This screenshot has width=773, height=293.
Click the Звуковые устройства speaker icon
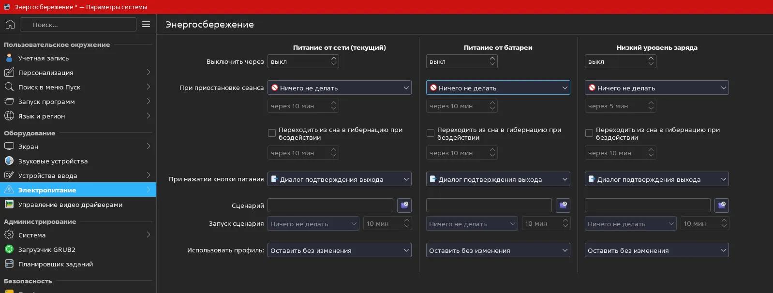point(9,161)
